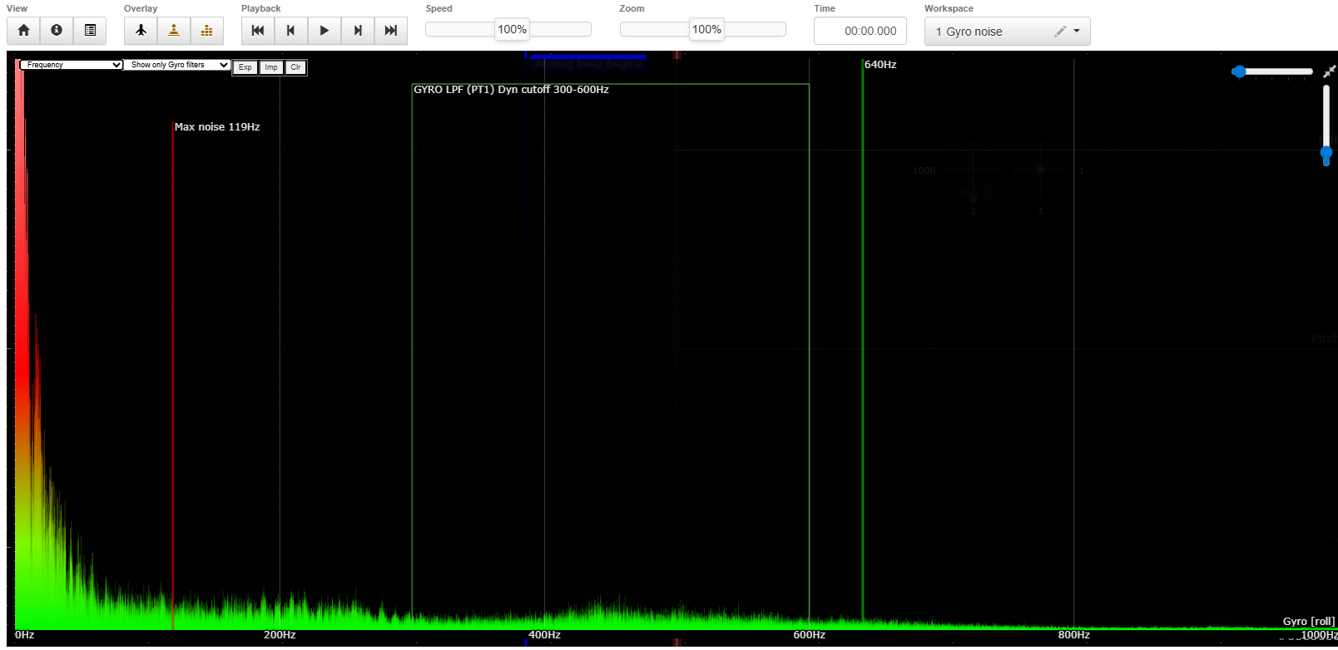This screenshot has height=650, width=1338.
Task: Open the Frequency spectrum type dropdown
Action: click(72, 65)
